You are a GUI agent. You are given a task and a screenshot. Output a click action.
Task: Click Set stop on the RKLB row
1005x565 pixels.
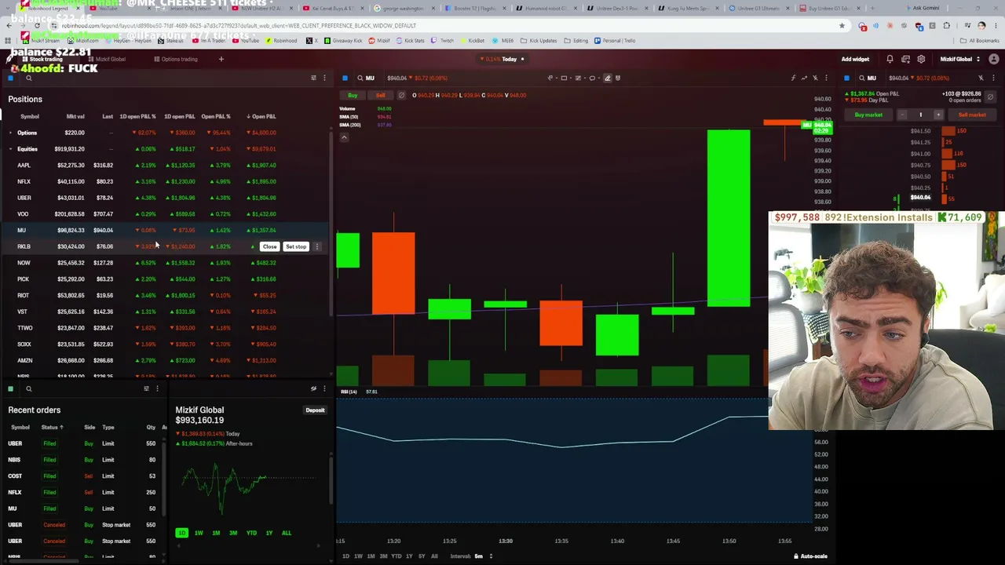pyautogui.click(x=296, y=246)
